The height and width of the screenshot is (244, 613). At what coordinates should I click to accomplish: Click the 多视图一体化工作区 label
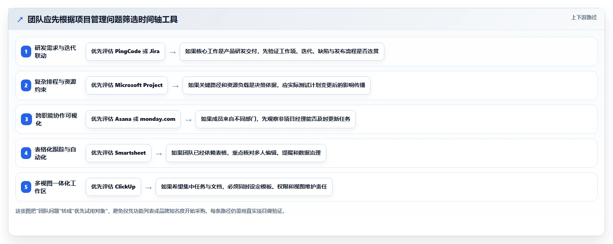55,187
